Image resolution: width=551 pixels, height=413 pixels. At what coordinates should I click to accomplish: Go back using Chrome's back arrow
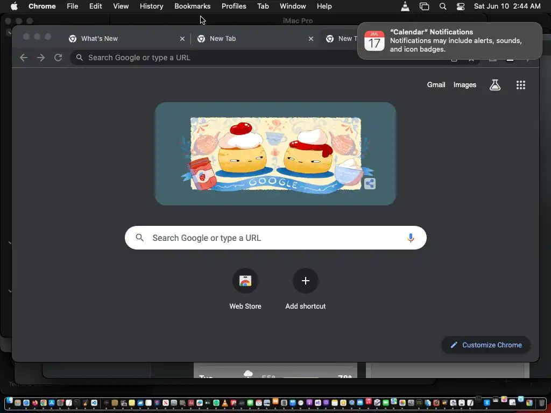[24, 58]
